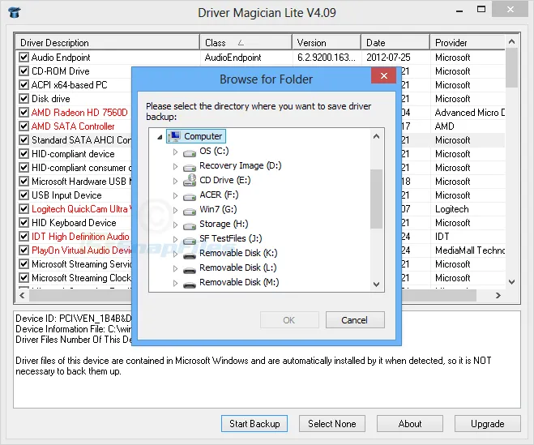Click the Driver Magician hat icon in title bar

[15, 13]
